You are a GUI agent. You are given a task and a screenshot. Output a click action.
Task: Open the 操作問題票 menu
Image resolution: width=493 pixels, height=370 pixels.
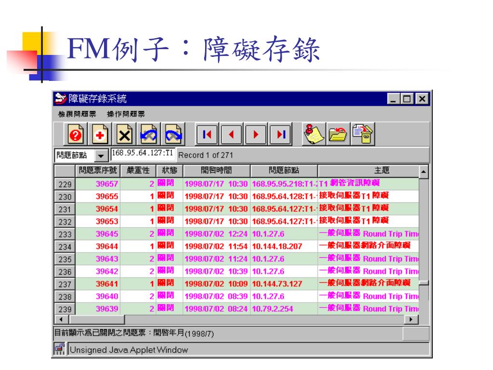(126, 114)
